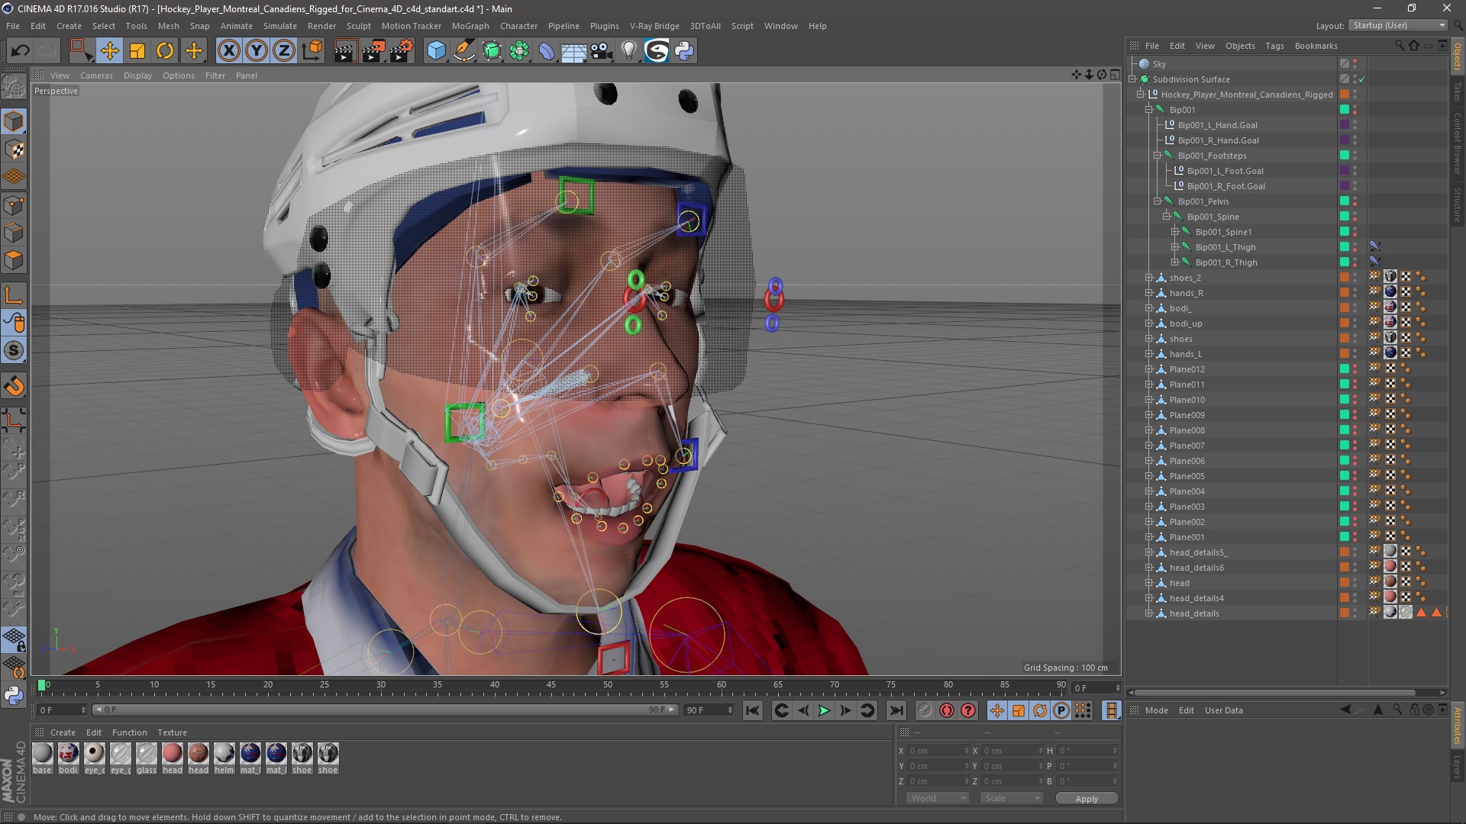
Task: Add a light object
Action: click(x=628, y=51)
